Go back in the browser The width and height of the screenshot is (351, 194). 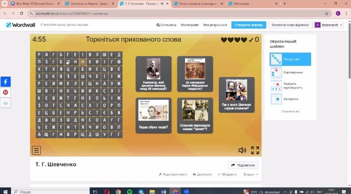coord(5,13)
